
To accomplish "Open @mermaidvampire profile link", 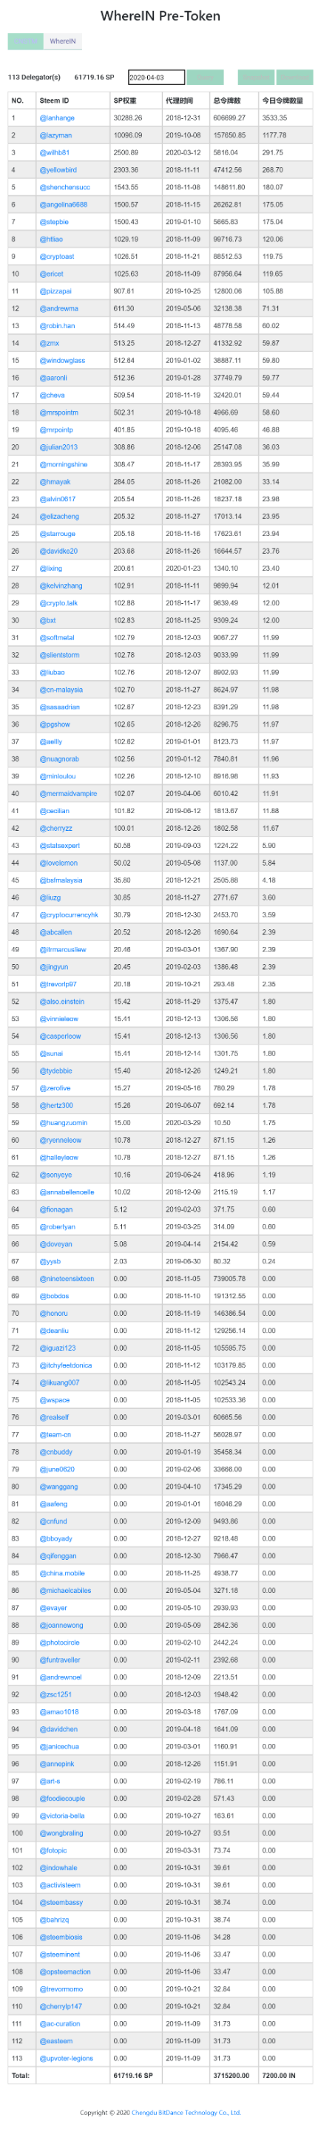I will (69, 794).
